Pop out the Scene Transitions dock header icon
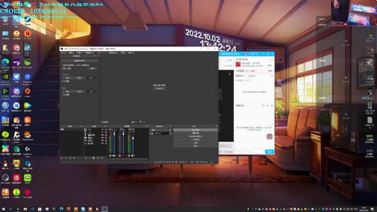 point(170,126)
